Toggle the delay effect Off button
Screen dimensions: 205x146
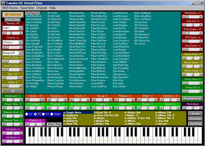[13, 91]
